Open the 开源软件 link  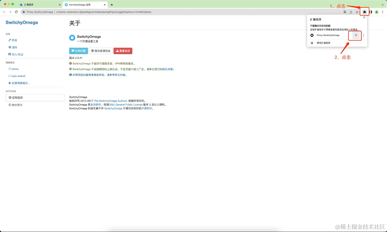tap(147, 108)
